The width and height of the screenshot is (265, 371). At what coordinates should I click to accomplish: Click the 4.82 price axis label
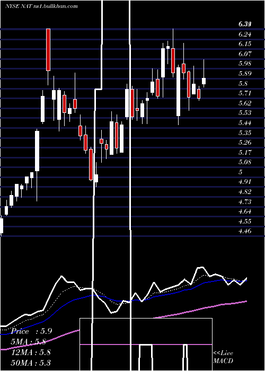pos(245,192)
